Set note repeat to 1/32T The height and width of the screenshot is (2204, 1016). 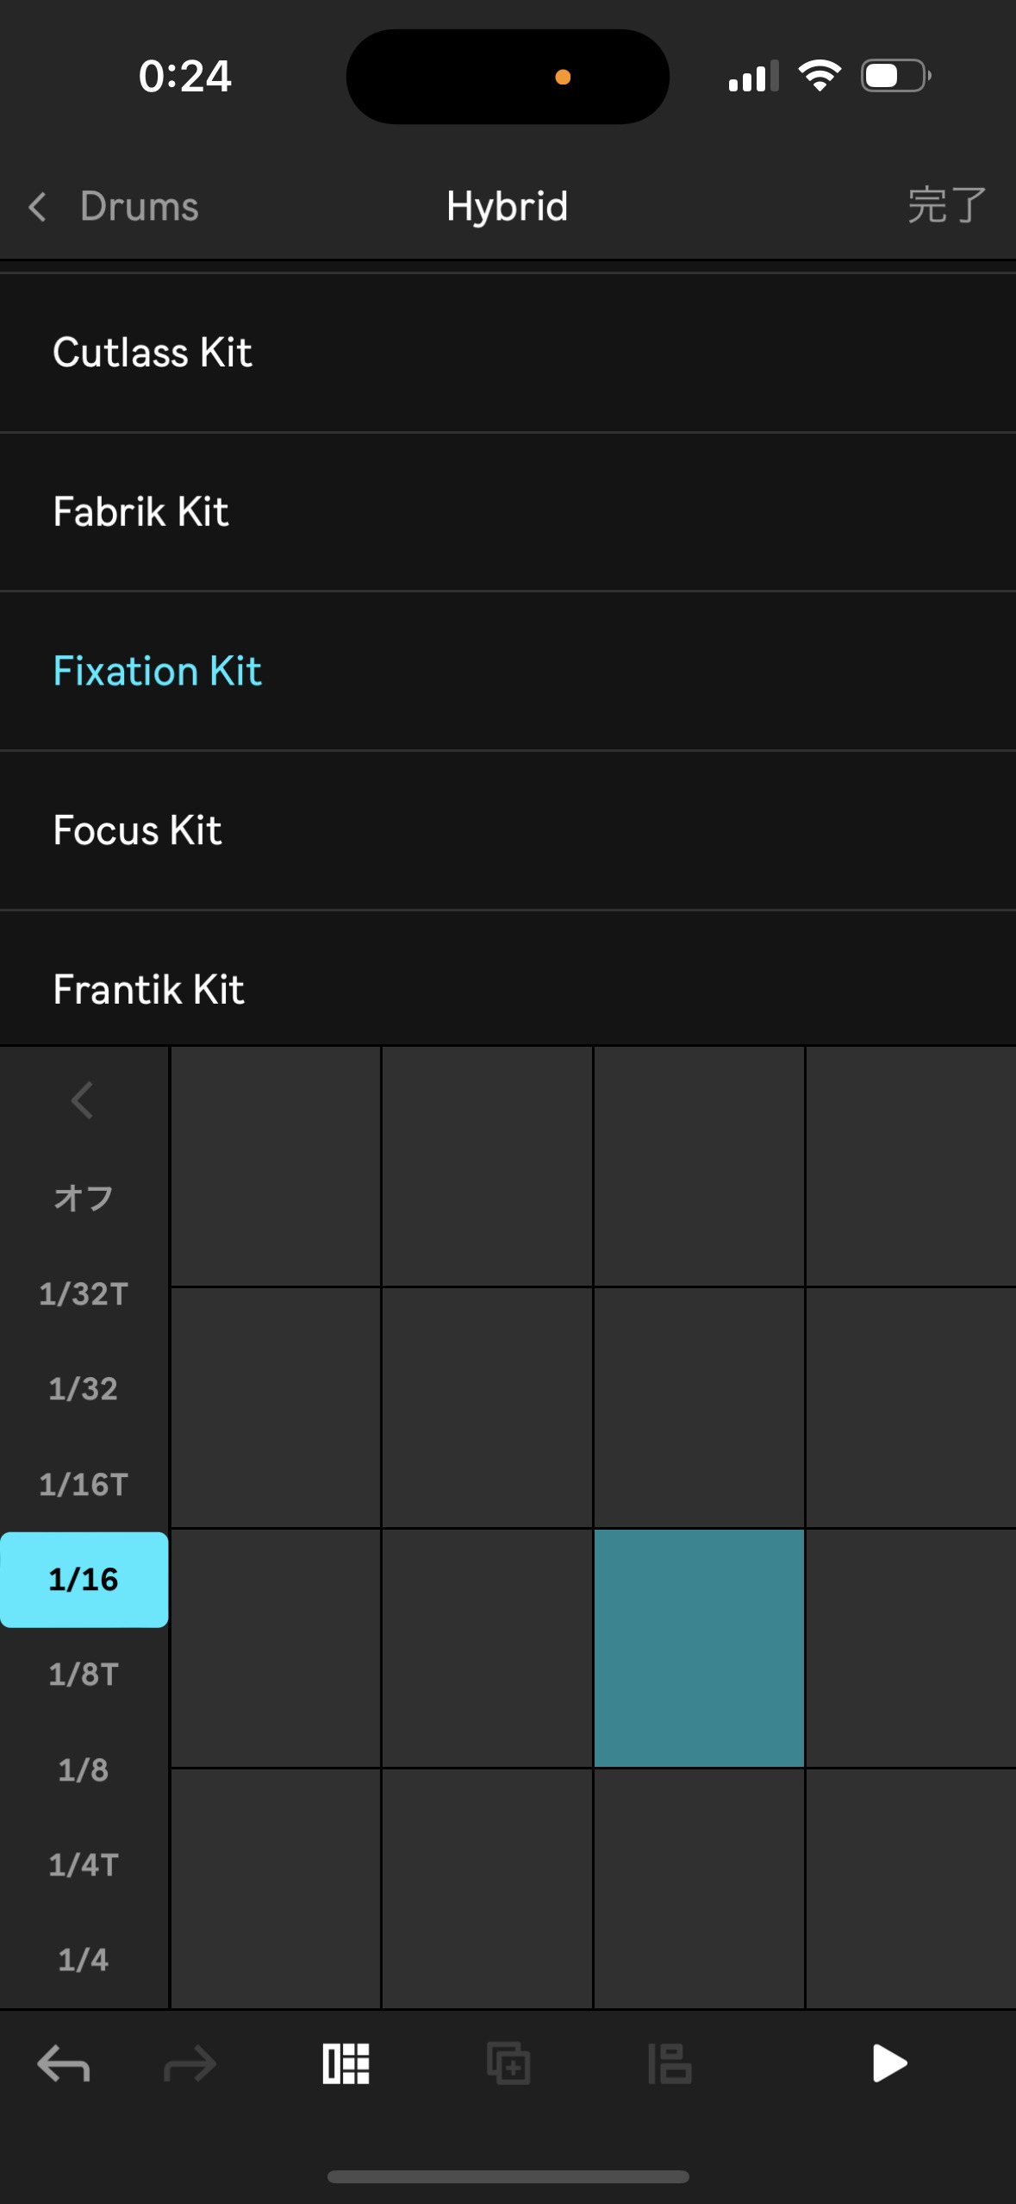[x=84, y=1293]
